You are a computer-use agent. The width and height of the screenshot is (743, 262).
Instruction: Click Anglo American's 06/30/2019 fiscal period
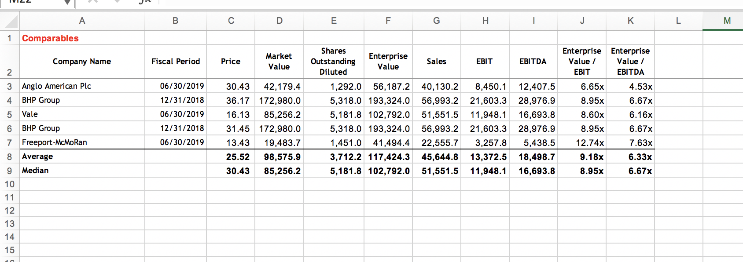[176, 86]
